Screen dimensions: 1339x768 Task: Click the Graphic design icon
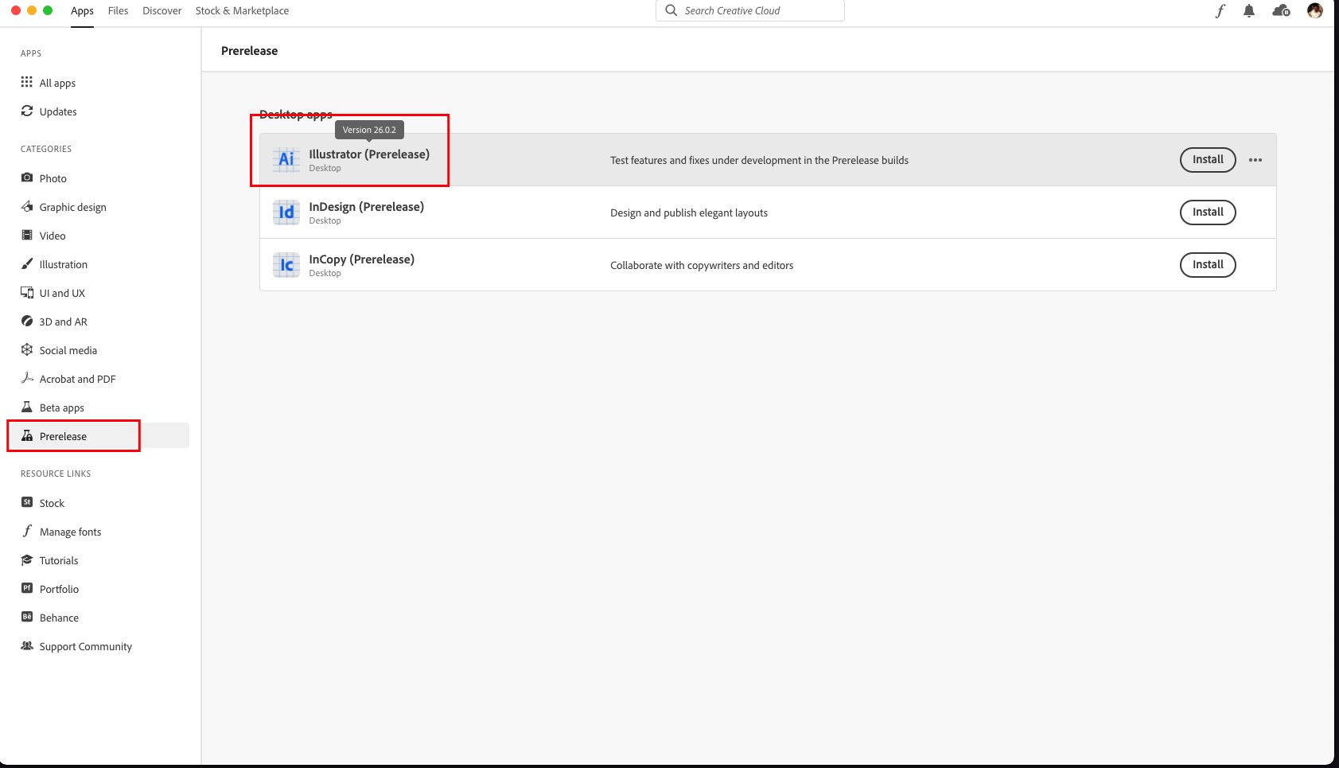pos(27,206)
